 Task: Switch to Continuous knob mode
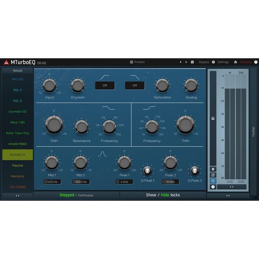[85, 195]
